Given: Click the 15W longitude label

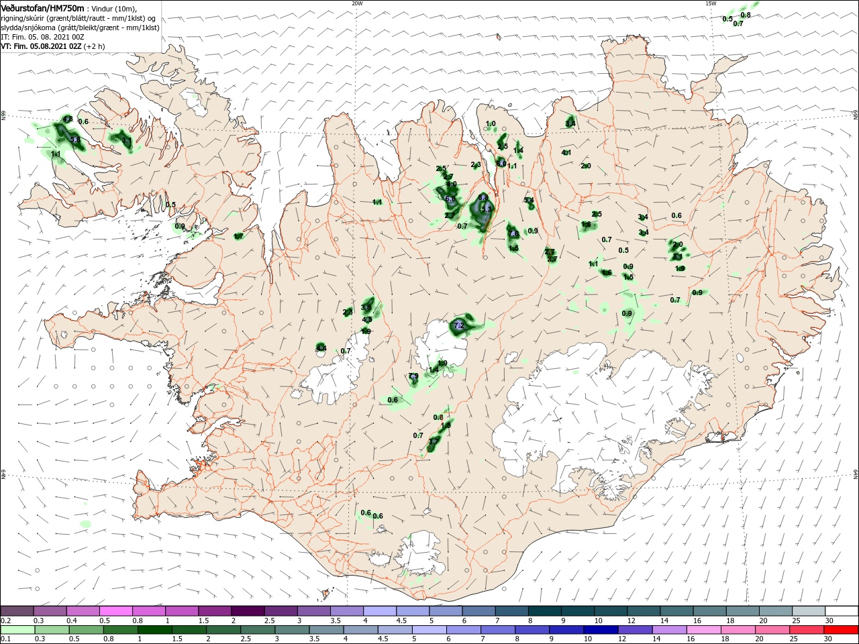Looking at the screenshot, I should click(x=711, y=3).
